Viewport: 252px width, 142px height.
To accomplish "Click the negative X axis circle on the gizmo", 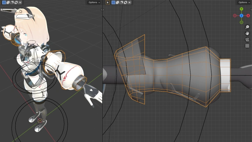I will pos(235,16).
